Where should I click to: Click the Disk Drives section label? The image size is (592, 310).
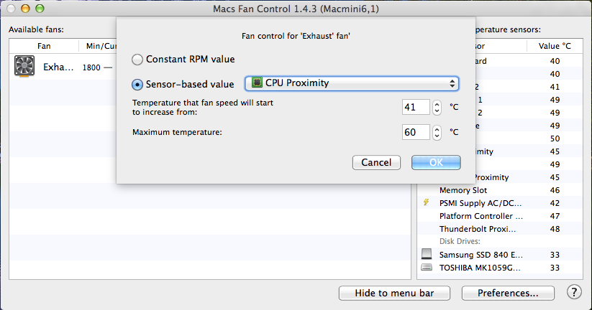click(460, 241)
